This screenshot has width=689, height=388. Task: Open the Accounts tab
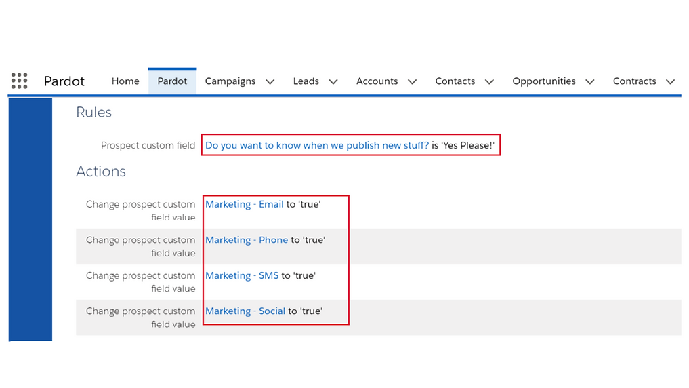[377, 81]
